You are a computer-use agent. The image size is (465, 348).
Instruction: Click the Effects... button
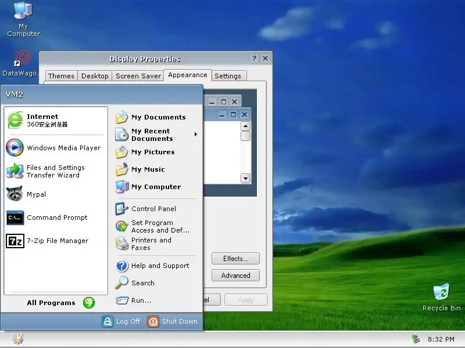(235, 258)
